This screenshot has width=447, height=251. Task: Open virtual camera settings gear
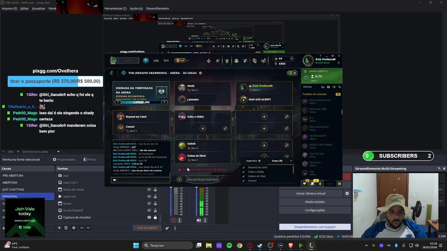[x=347, y=193]
